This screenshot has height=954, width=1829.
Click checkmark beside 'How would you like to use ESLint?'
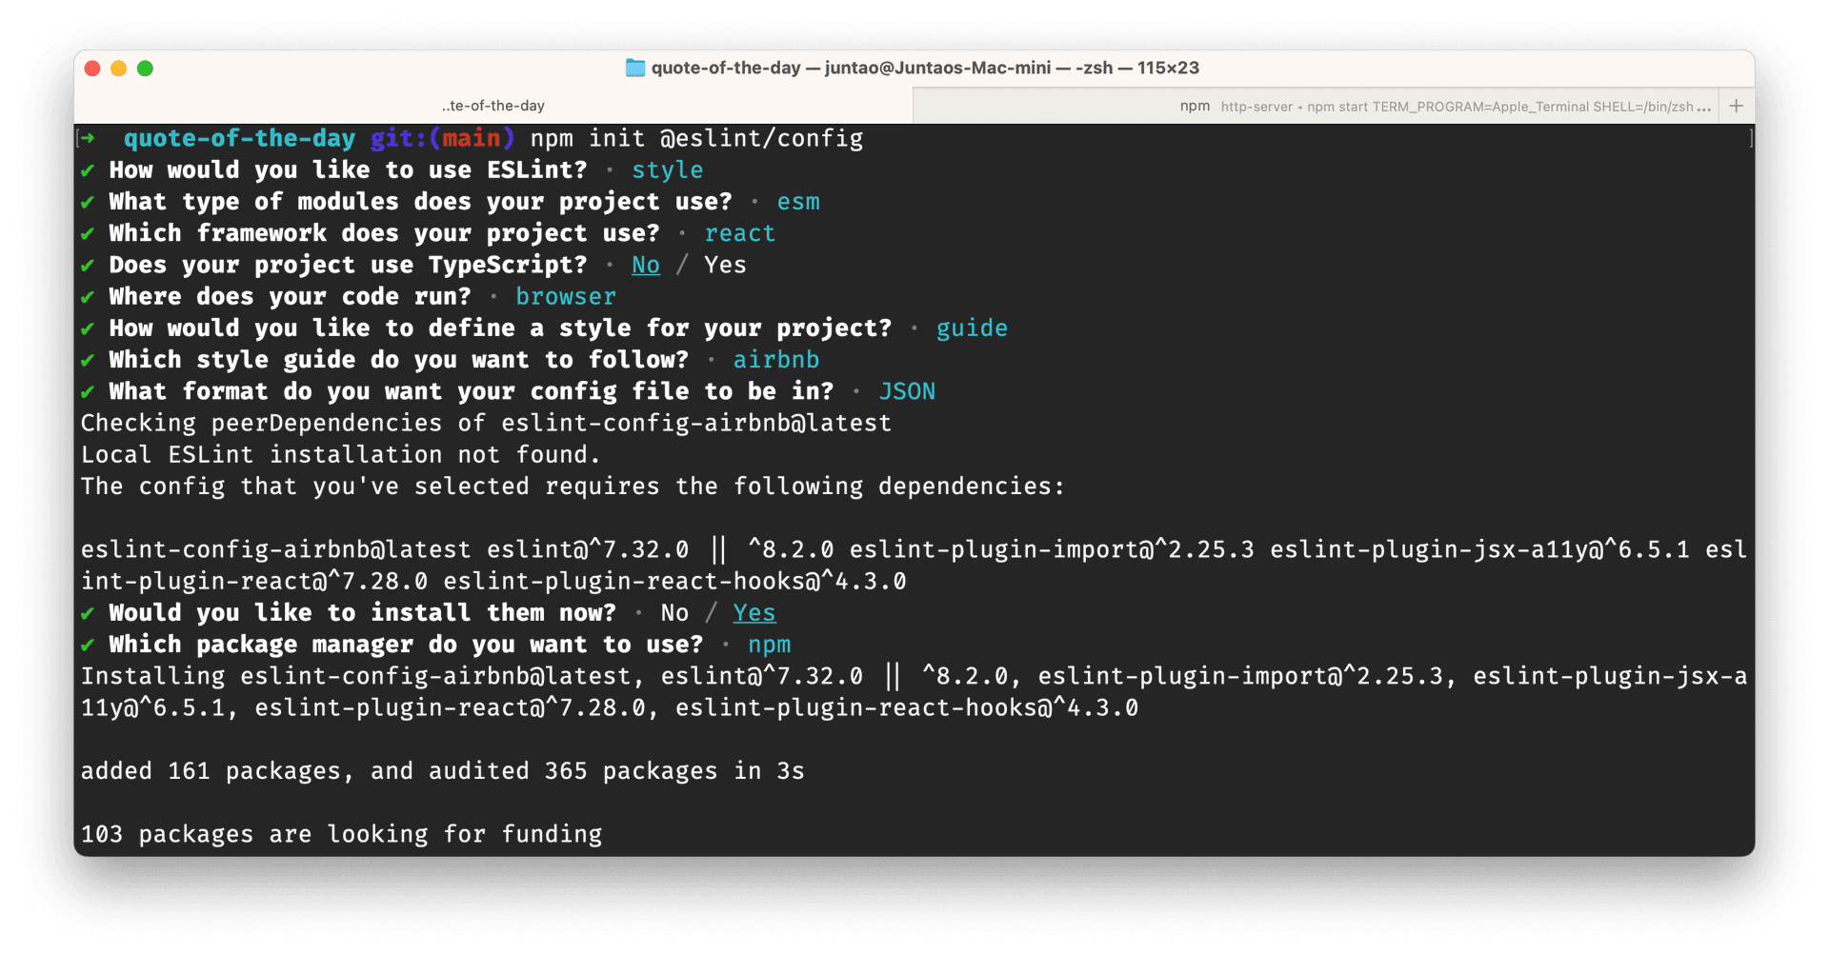point(88,170)
